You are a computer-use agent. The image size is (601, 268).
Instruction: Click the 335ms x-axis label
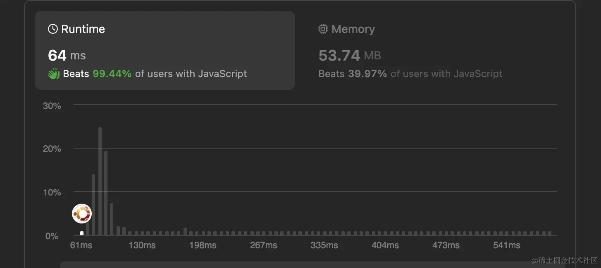(324, 245)
